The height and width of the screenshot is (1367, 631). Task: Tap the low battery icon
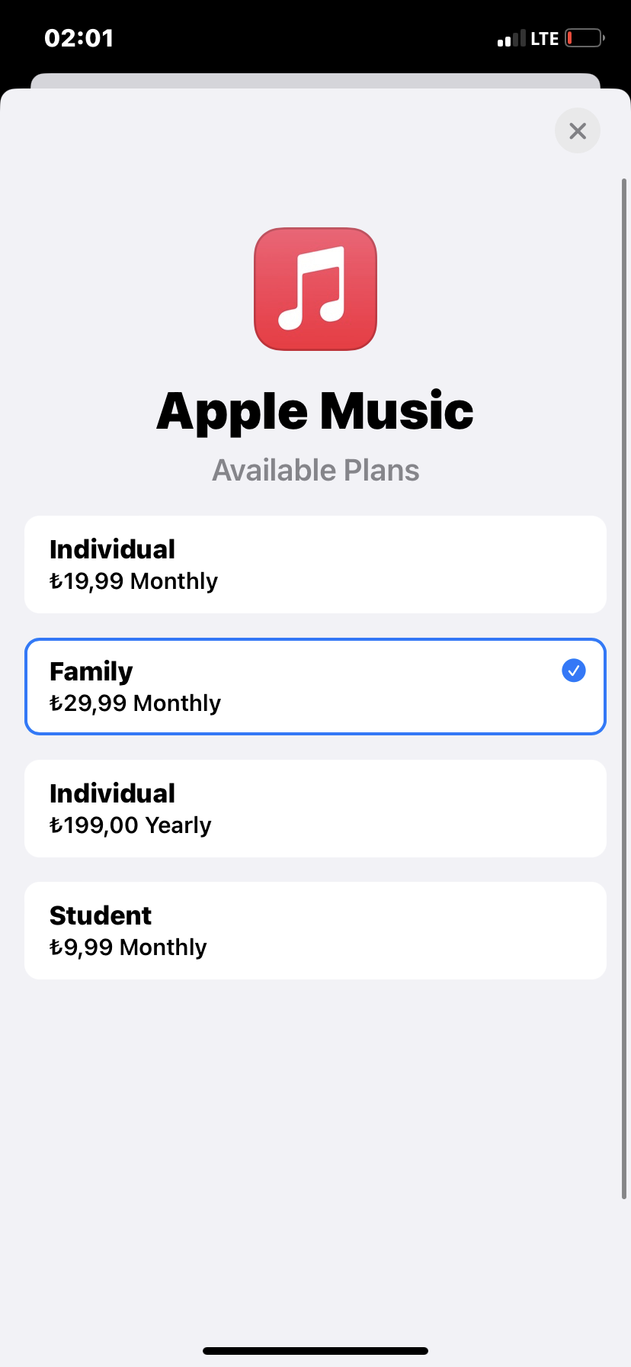[585, 38]
